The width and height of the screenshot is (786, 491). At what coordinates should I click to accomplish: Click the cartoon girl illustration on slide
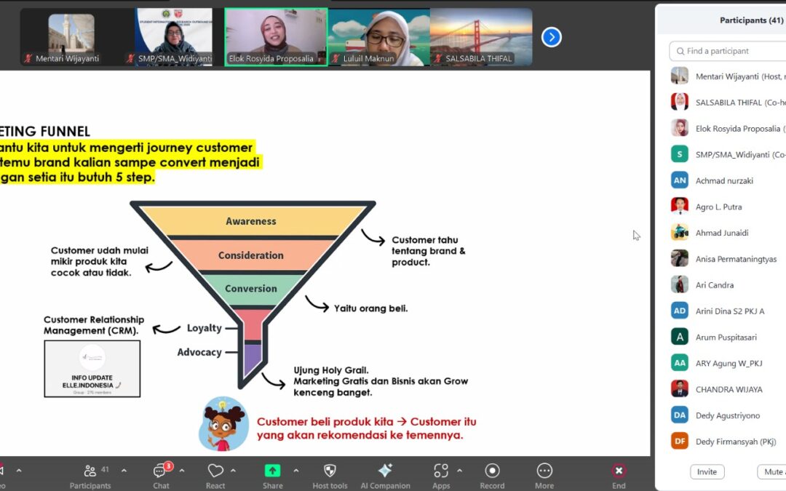click(223, 424)
